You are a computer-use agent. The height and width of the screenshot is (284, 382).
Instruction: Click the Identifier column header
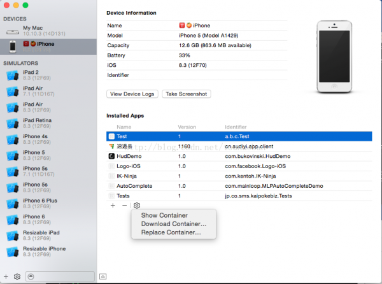[x=236, y=127]
